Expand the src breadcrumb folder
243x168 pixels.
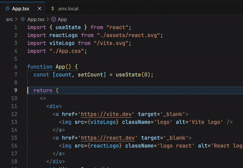(9, 19)
